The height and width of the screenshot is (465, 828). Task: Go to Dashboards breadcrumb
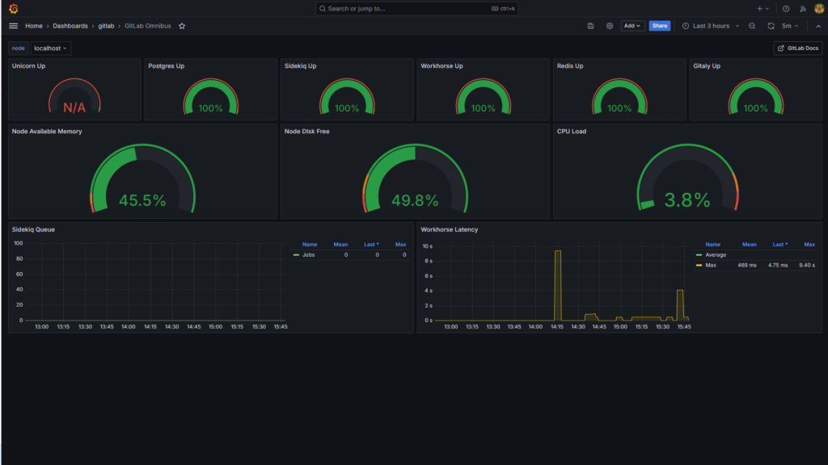pos(70,26)
